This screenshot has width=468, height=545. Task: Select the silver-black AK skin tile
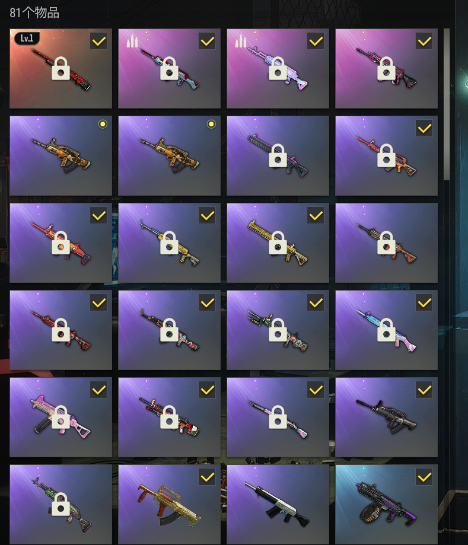[278, 505]
